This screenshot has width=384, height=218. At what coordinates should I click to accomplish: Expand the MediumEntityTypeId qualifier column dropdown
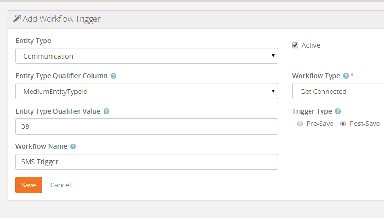[x=146, y=91]
